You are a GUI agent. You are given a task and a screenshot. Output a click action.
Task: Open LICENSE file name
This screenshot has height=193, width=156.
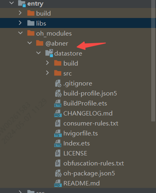[x=75, y=153]
